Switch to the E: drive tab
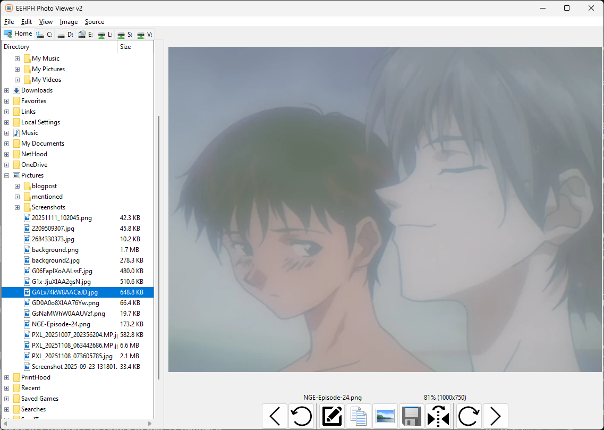This screenshot has width=604, height=430. 85,34
